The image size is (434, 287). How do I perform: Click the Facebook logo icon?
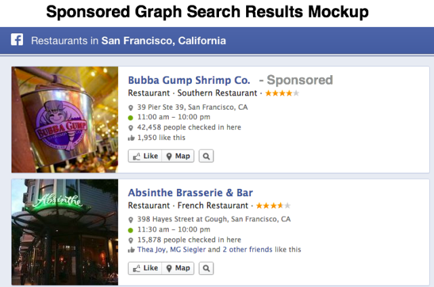pos(18,41)
